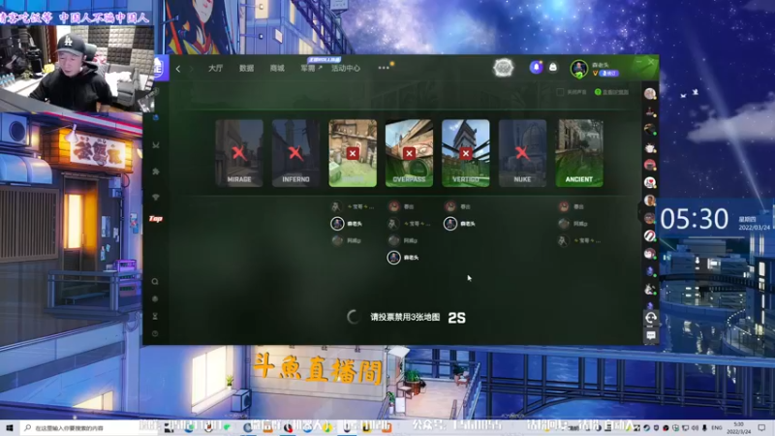Open the three-dots more menu
The width and height of the screenshot is (775, 436).
pyautogui.click(x=384, y=68)
